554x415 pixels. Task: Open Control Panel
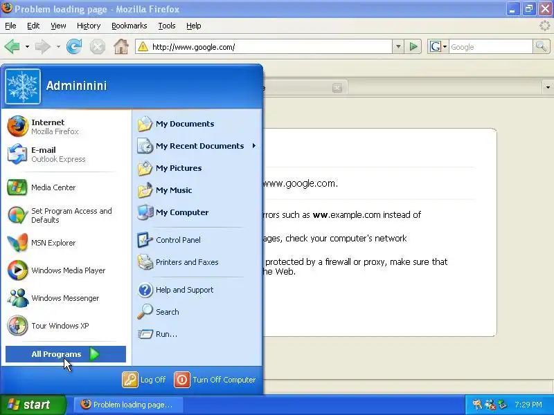click(x=197, y=240)
